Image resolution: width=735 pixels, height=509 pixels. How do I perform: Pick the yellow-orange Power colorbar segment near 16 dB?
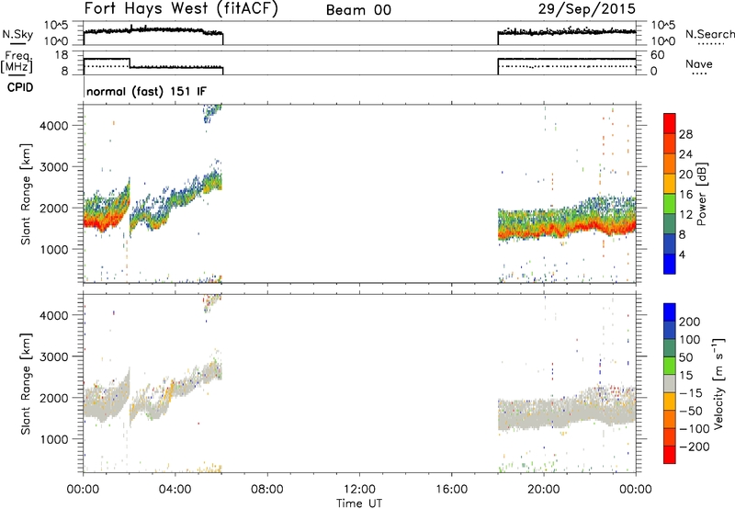coord(670,183)
